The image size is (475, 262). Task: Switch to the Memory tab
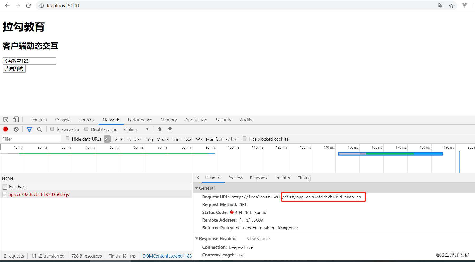coord(168,120)
